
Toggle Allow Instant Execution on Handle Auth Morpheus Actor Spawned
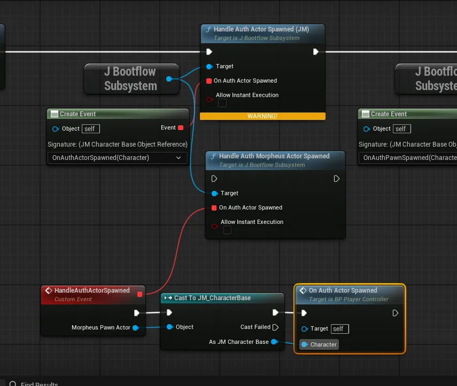click(227, 230)
